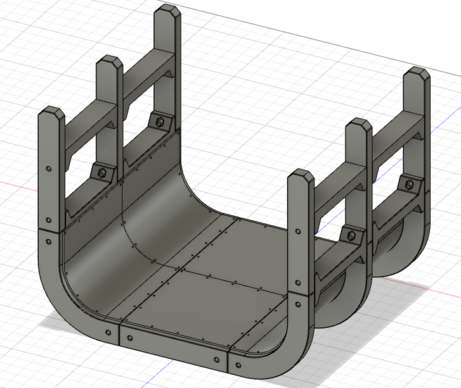
Task: Select hex nut on right middle post bracket
Action: point(351,235)
